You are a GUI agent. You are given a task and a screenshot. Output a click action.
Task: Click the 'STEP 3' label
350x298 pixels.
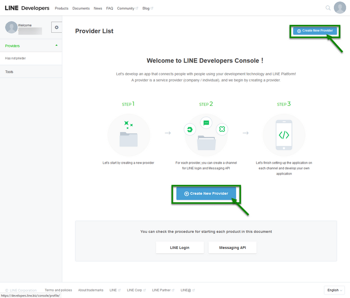283,104
